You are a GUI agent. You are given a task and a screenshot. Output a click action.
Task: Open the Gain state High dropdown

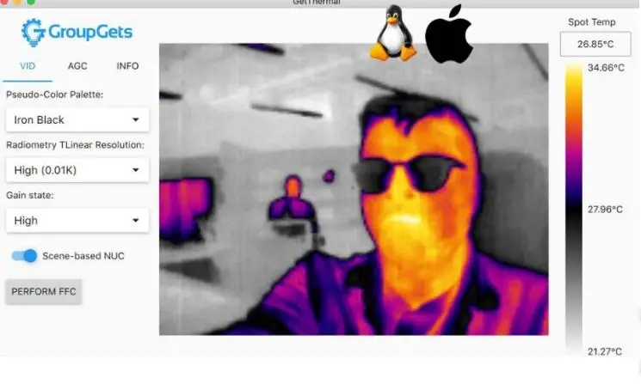point(77,221)
